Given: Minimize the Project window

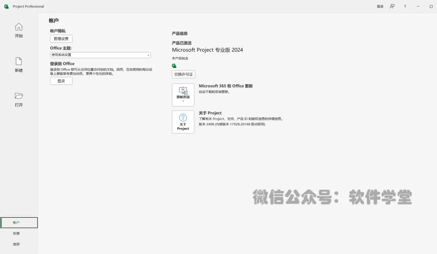Looking at the screenshot, I should point(418,6).
